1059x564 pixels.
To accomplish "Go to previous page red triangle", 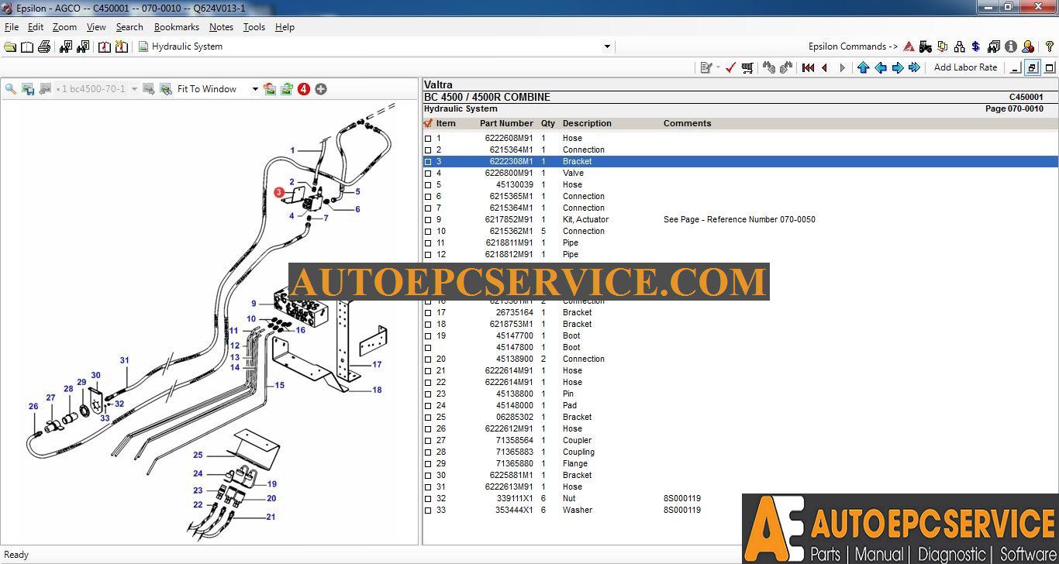I will point(824,67).
